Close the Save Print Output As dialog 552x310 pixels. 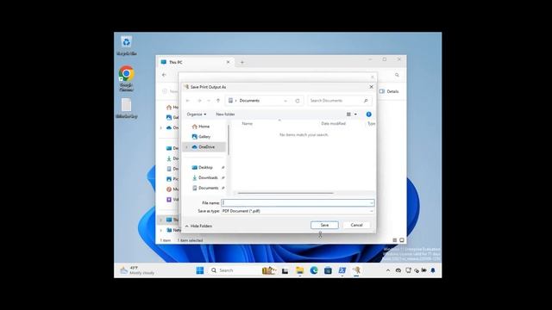click(x=371, y=87)
